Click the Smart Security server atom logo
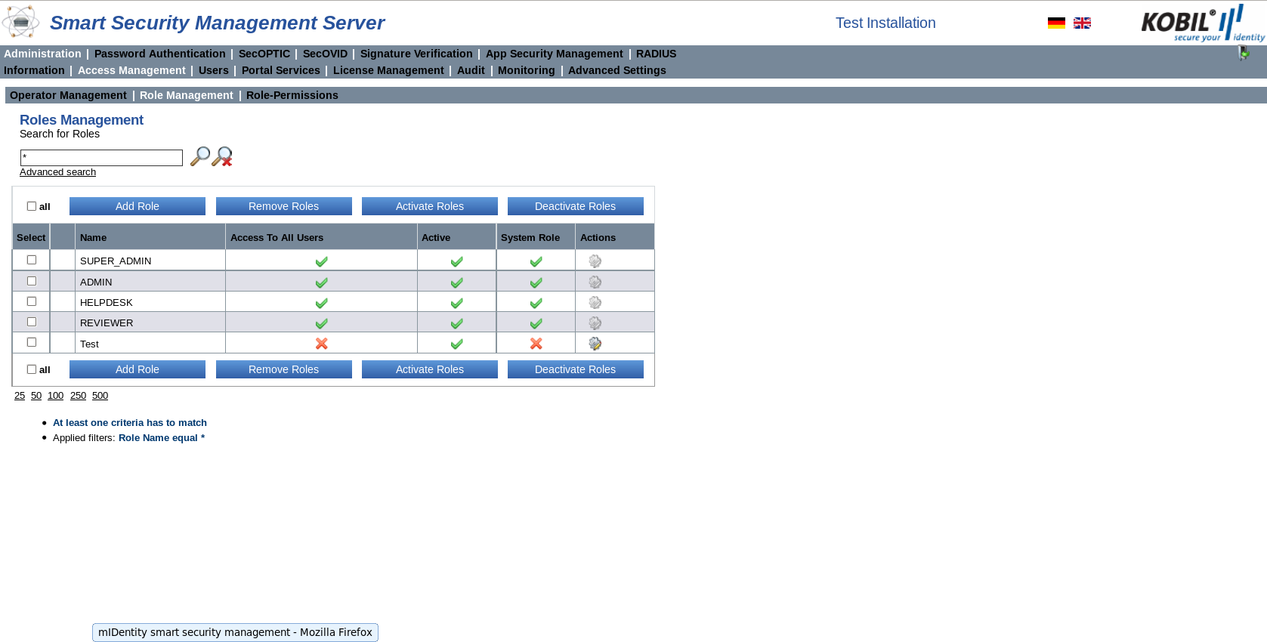Screen dimensions: 1267x642 pyautogui.click(x=20, y=22)
